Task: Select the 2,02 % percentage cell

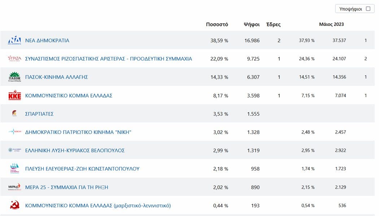Action: (x=221, y=187)
